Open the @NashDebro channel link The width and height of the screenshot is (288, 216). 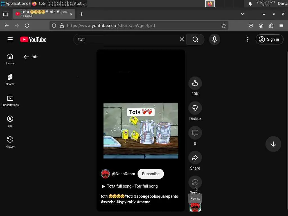[123, 174]
